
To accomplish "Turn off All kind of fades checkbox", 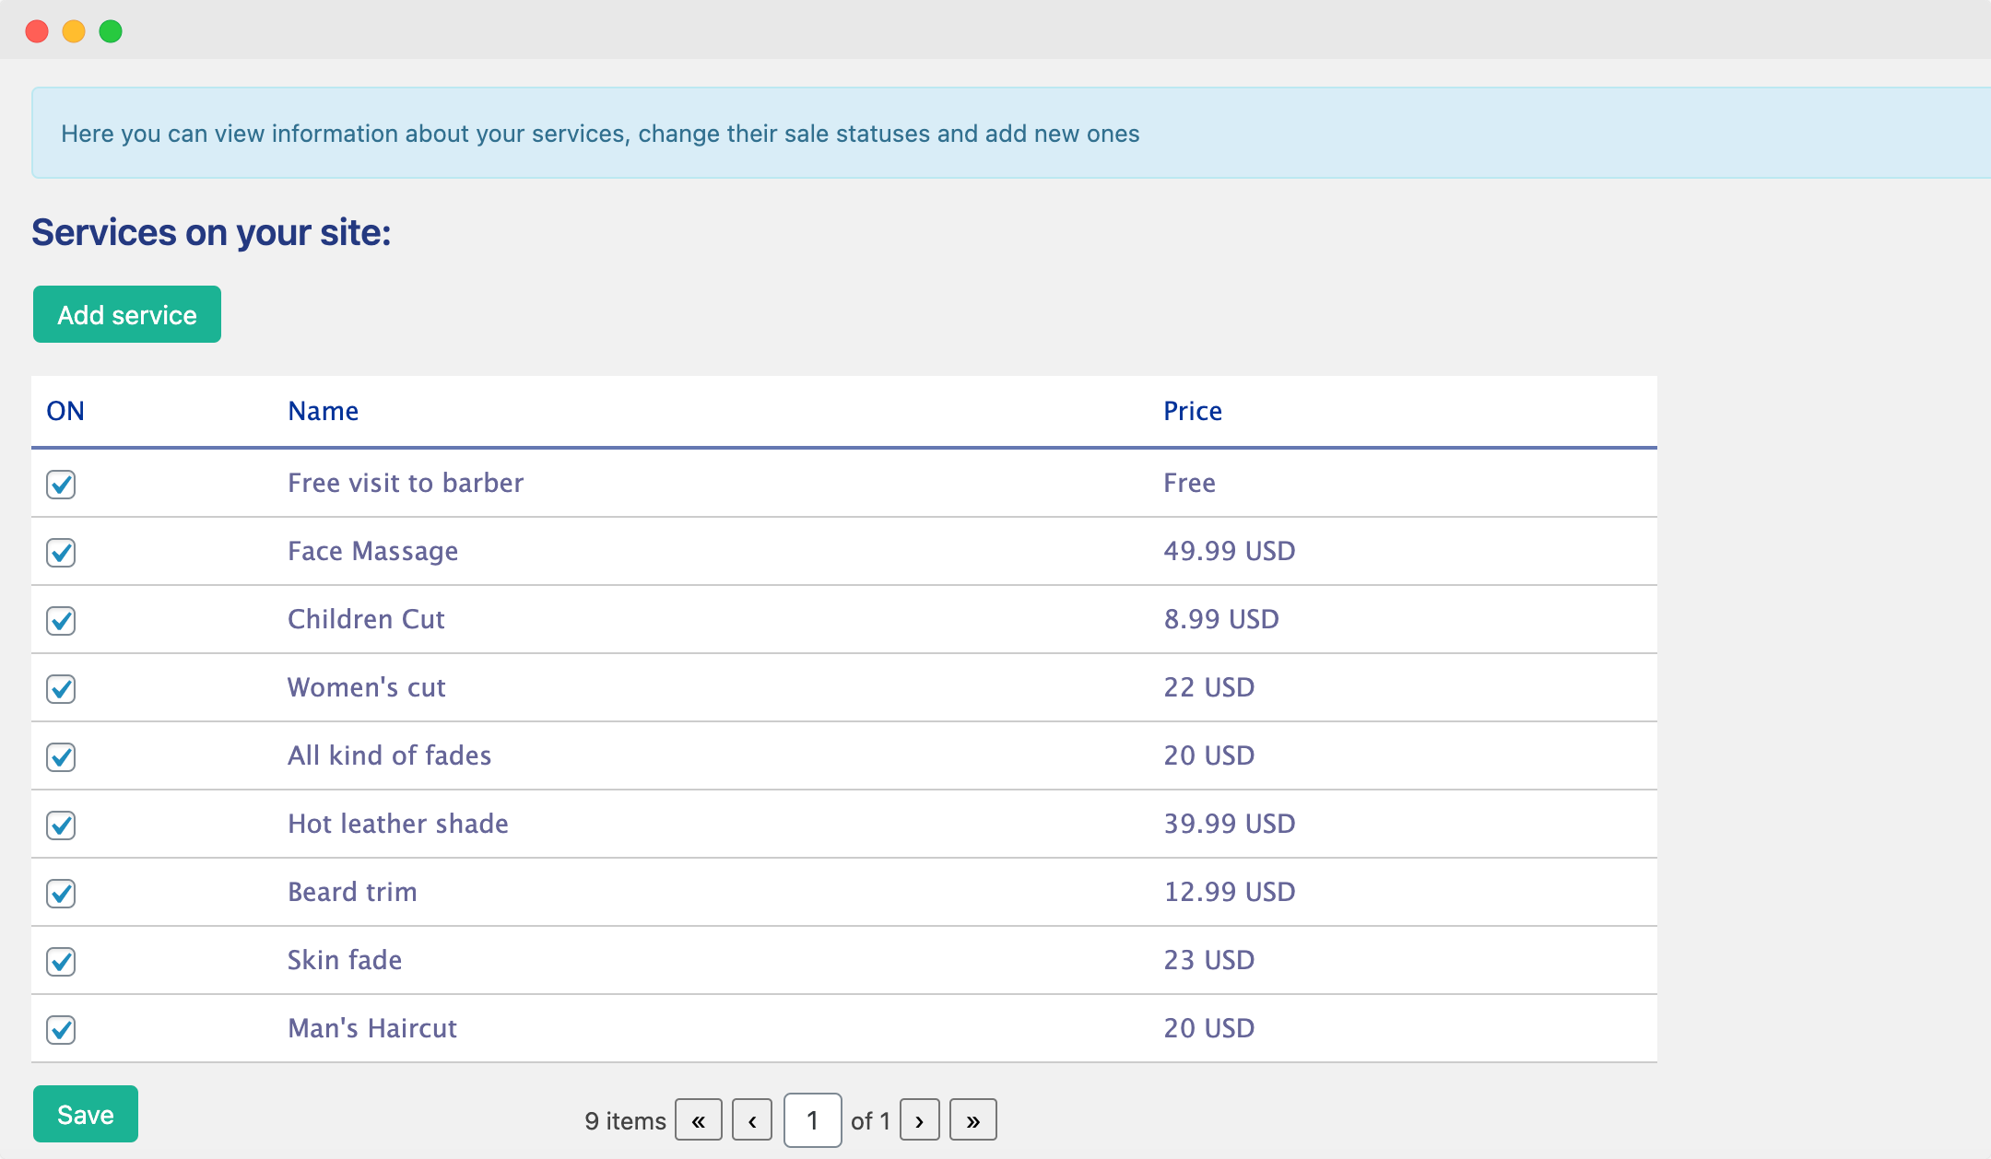I will coord(61,756).
